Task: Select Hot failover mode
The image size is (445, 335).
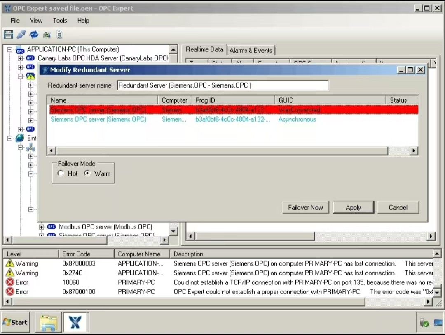Action: click(61, 173)
